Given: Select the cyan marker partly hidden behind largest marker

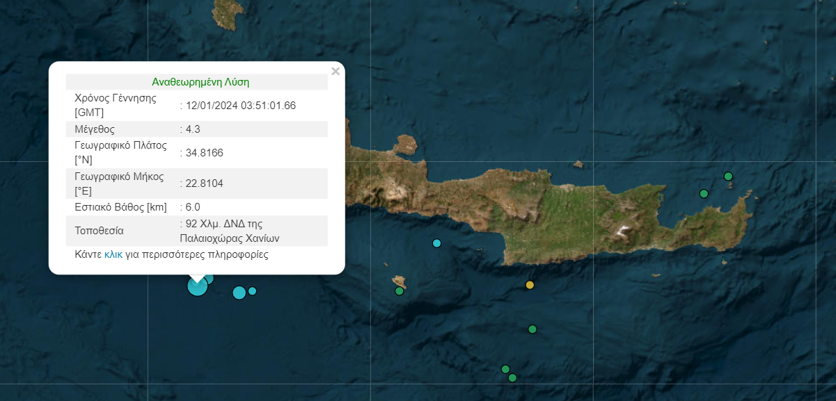Looking at the screenshot, I should click(209, 278).
